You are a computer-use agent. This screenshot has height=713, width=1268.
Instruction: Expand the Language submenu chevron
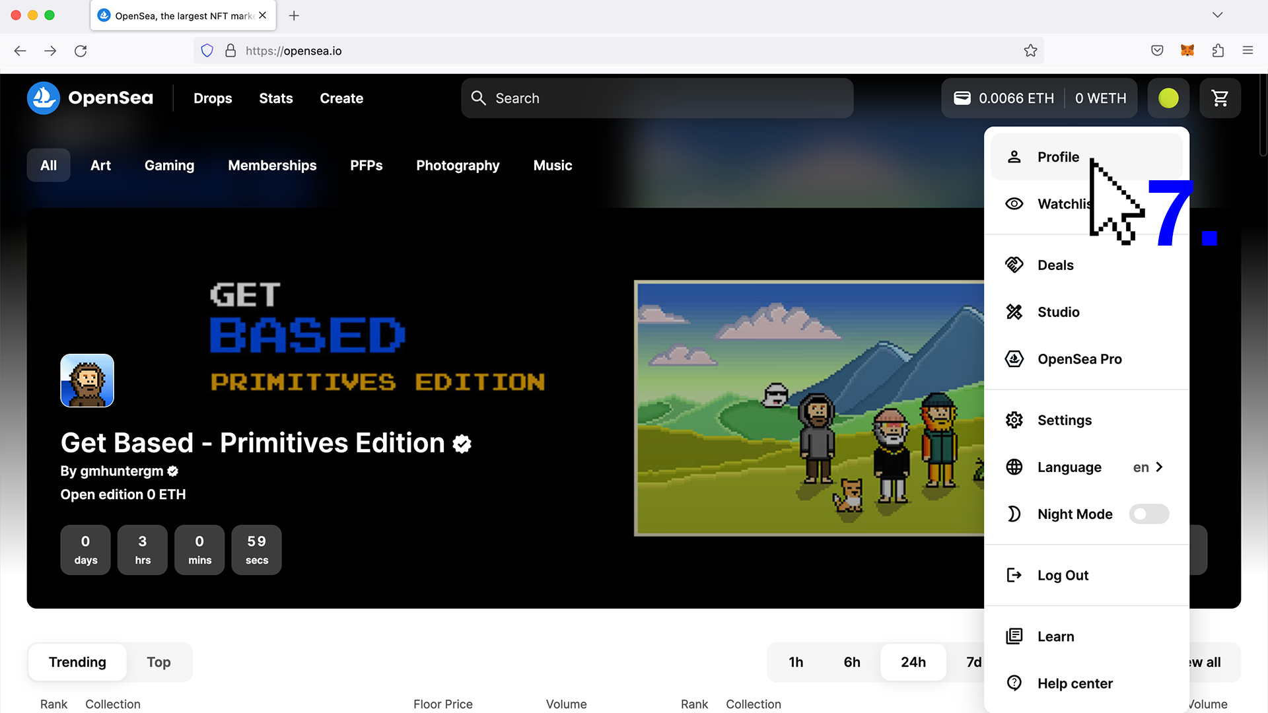coord(1159,467)
